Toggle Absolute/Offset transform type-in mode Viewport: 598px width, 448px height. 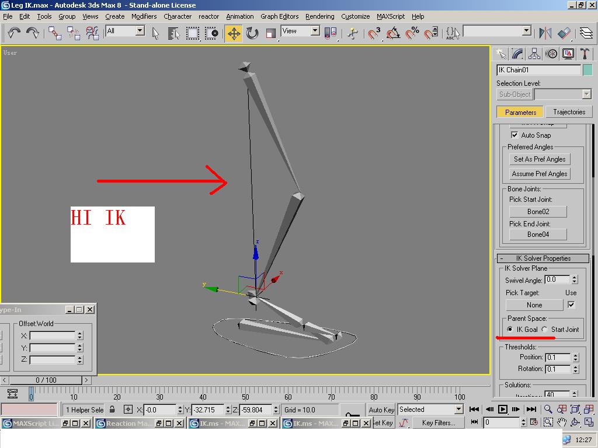[128, 409]
